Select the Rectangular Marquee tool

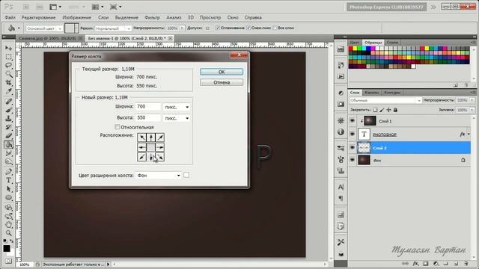[8, 57]
